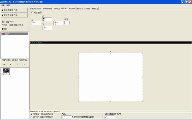Viewport: 192px width, 120px height.
Task: Click the 右 border width input field
Action: 59,23
